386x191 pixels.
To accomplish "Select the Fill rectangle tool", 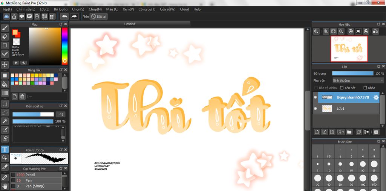I will click(5, 75).
